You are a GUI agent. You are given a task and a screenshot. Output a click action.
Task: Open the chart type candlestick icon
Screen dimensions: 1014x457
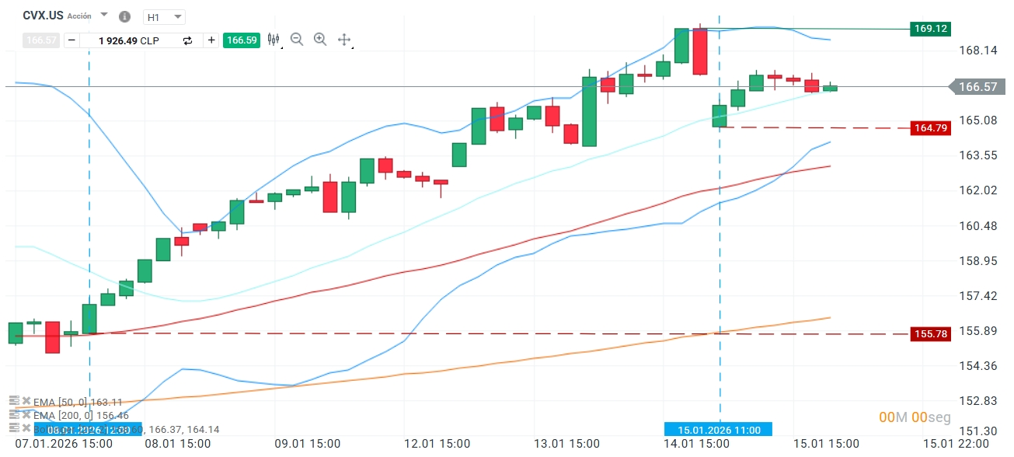pyautogui.click(x=274, y=40)
